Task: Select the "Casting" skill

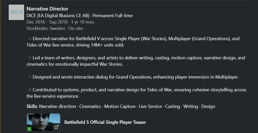Action: click(x=172, y=106)
